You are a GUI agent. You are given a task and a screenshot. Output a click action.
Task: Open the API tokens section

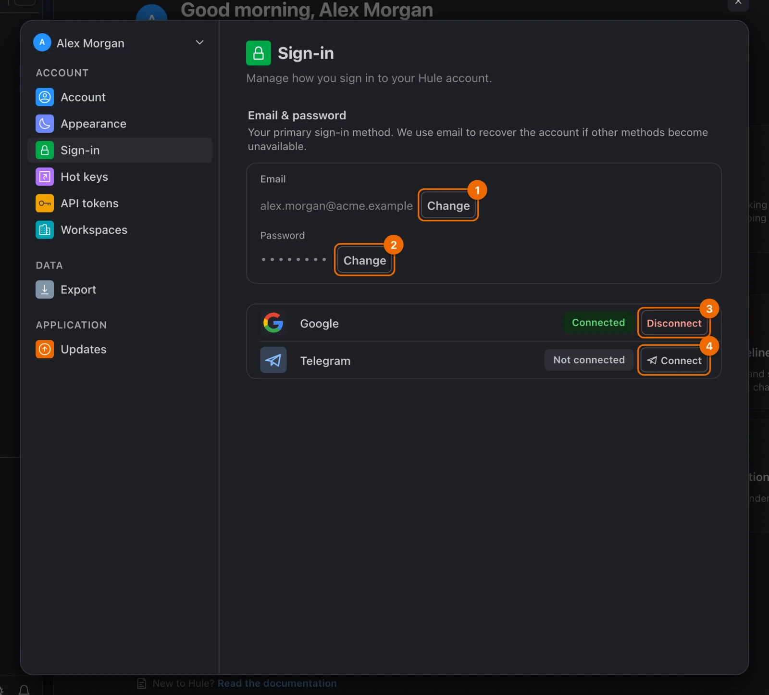click(x=120, y=203)
